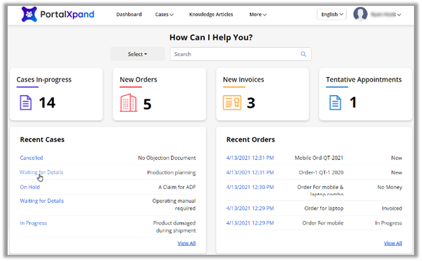Click the search magnifier icon
This screenshot has height=261, width=422.
coord(303,54)
